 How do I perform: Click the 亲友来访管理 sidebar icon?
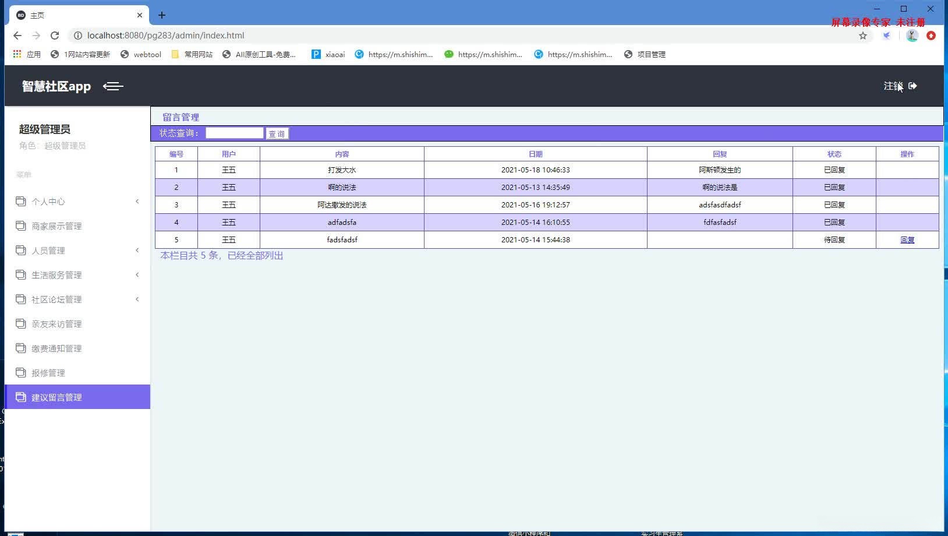click(21, 323)
